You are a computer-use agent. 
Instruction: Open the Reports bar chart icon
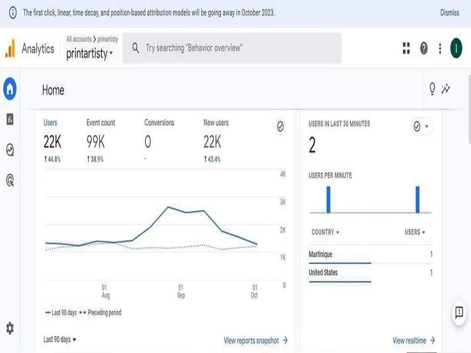tap(10, 119)
